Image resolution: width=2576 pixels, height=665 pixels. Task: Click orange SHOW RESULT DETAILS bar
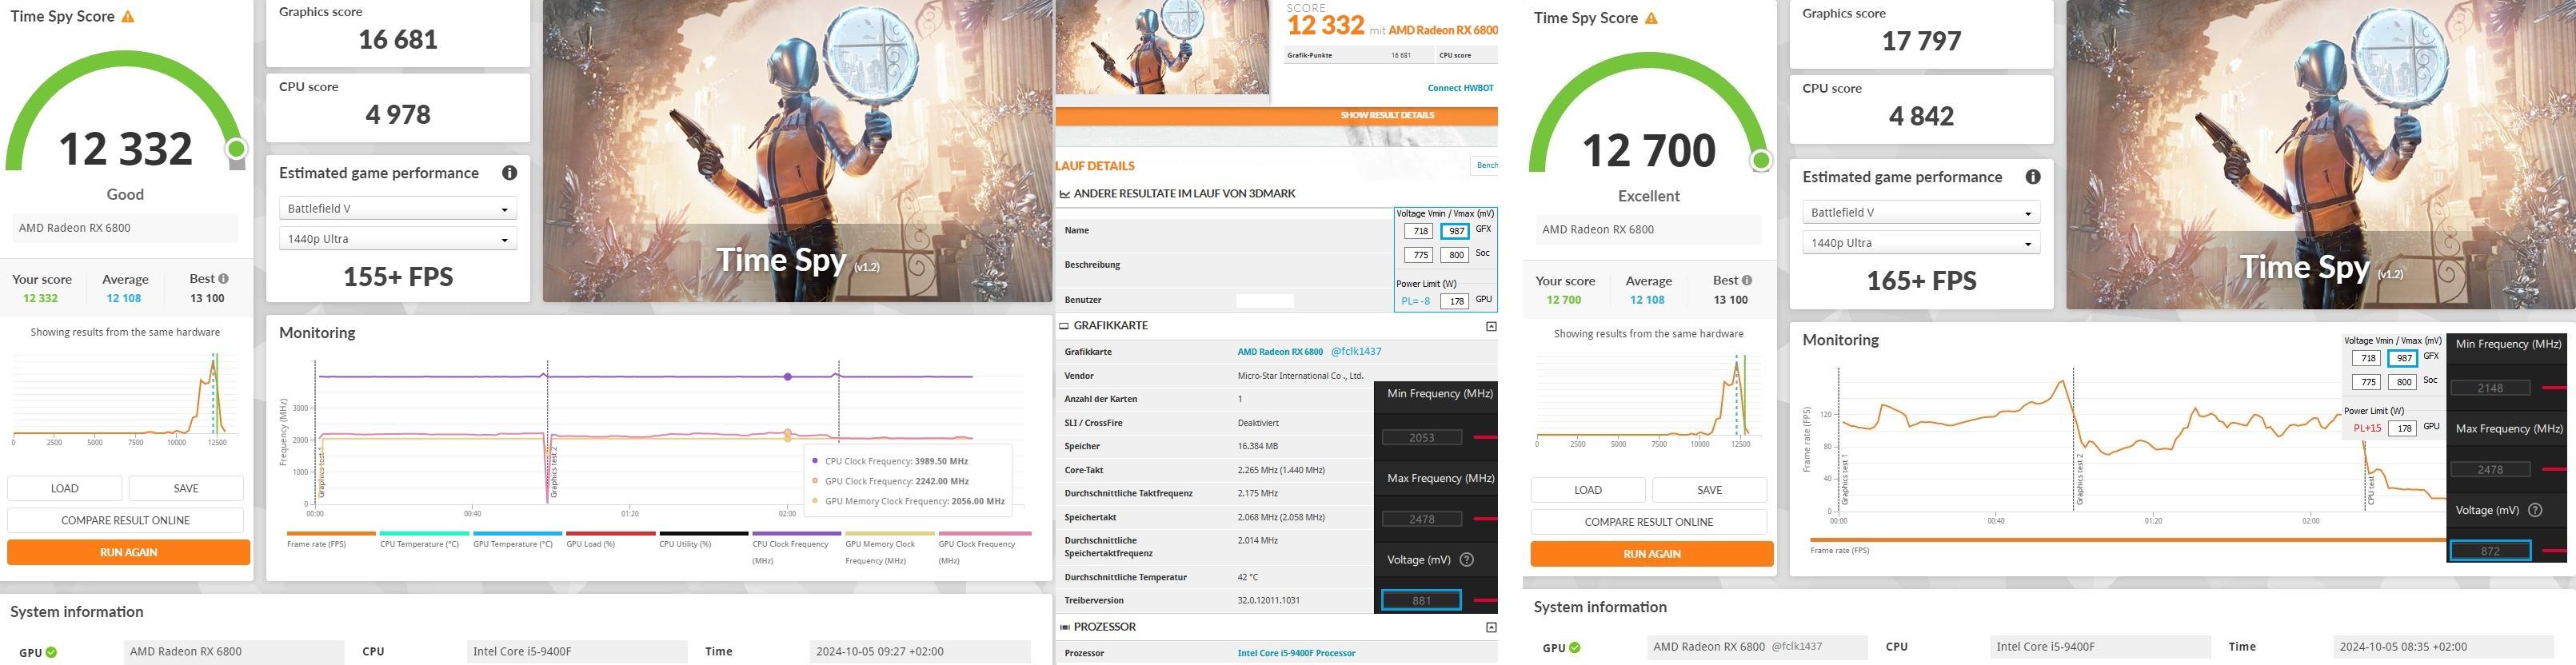[1277, 115]
